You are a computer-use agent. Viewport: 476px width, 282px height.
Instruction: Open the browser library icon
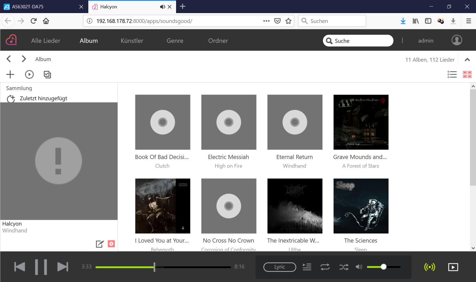(x=416, y=21)
